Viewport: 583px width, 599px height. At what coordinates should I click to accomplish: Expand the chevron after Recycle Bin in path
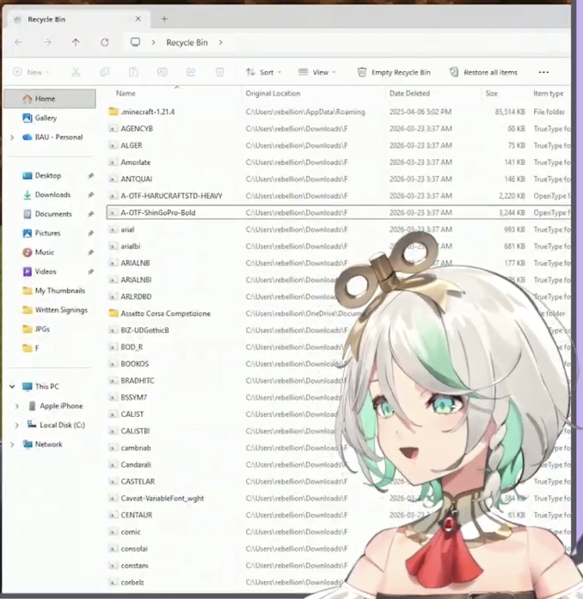tap(221, 42)
